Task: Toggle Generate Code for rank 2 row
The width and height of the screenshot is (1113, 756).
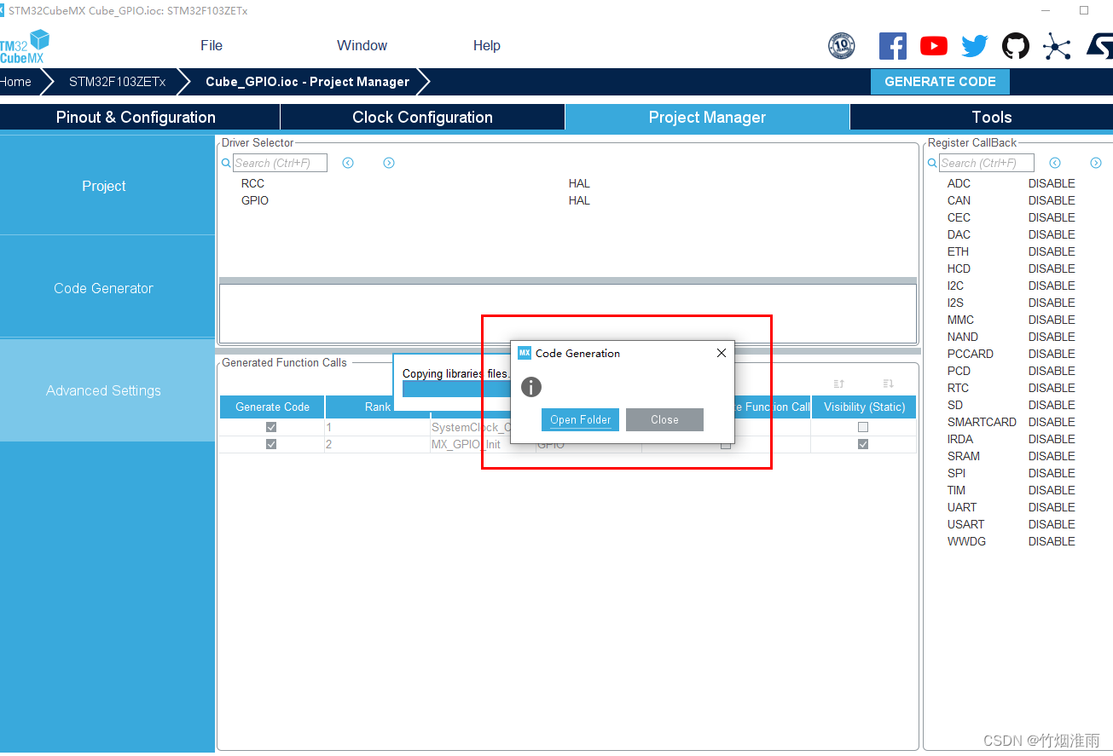Action: click(271, 444)
